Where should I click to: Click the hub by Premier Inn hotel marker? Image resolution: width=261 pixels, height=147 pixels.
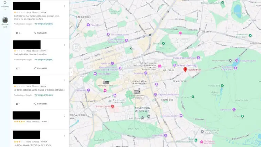tap(160, 66)
